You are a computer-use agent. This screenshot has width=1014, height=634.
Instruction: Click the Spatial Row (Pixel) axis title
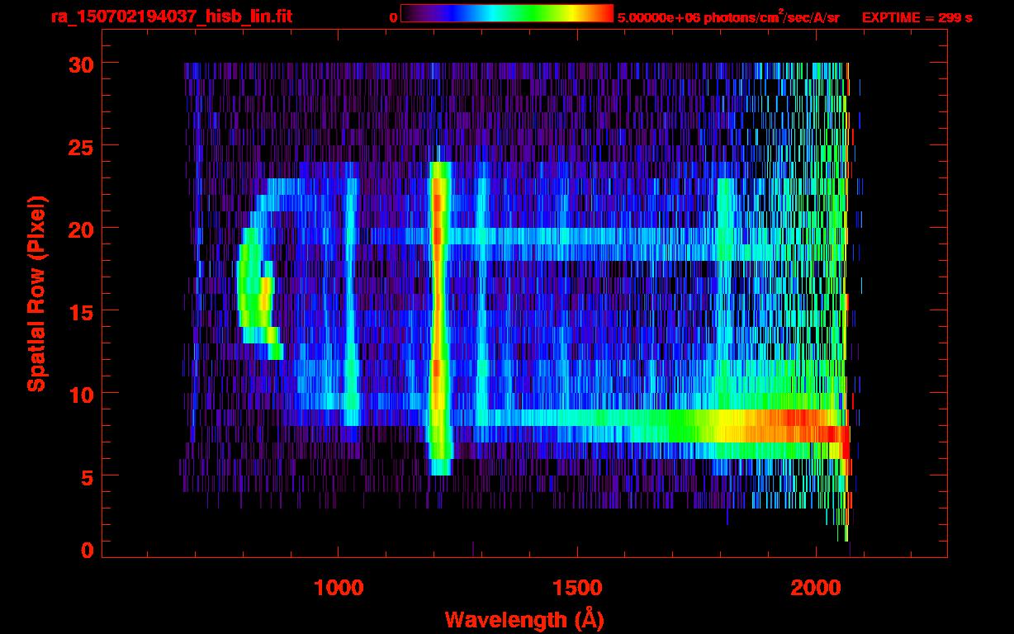click(37, 293)
